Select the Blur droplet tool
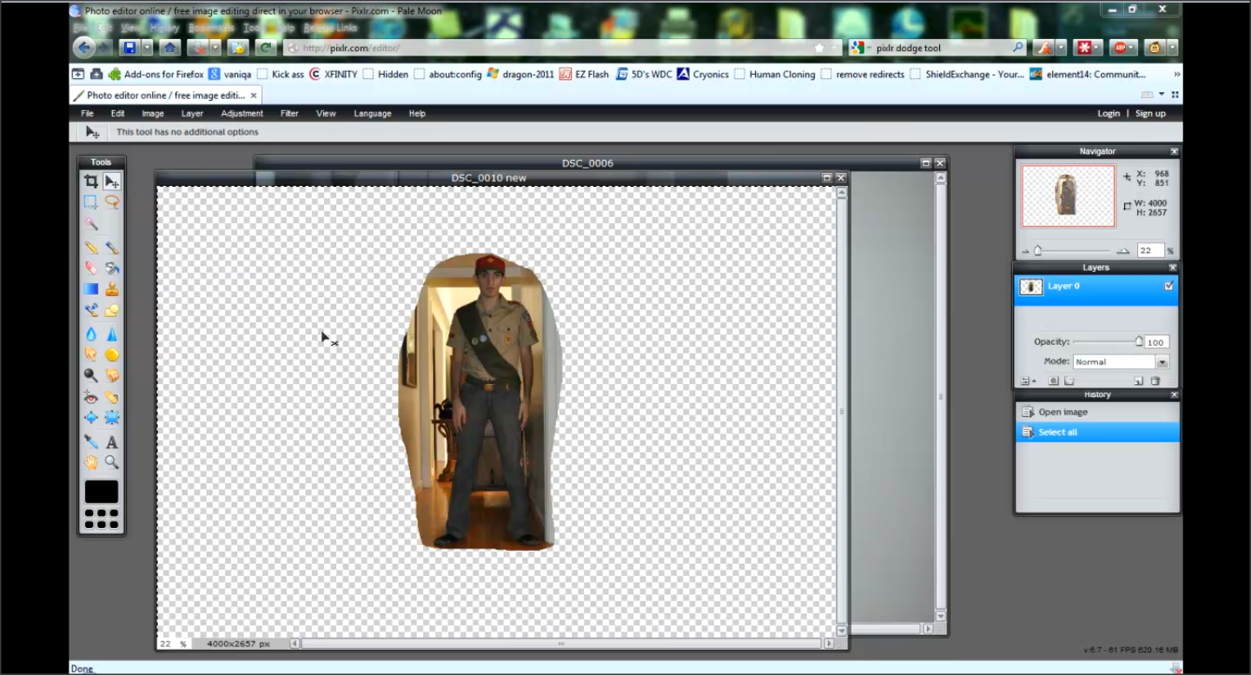 (90, 334)
